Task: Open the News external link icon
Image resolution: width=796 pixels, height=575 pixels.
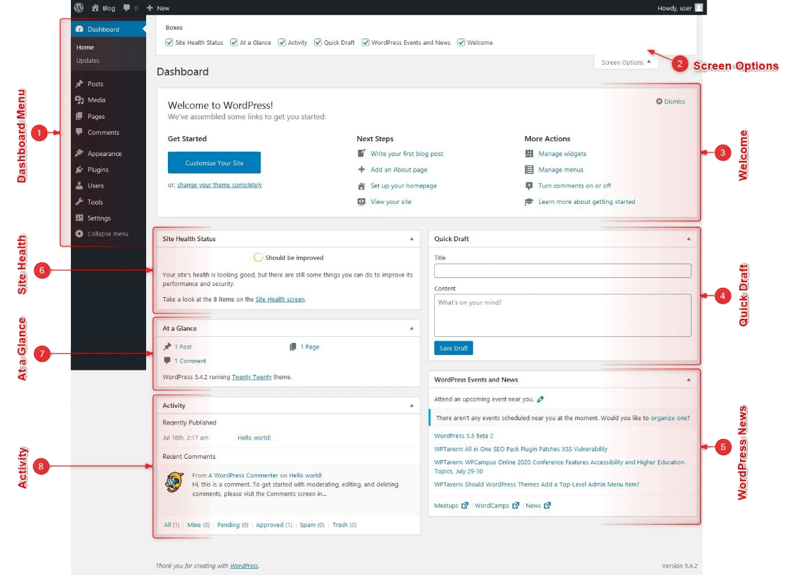Action: [x=547, y=505]
